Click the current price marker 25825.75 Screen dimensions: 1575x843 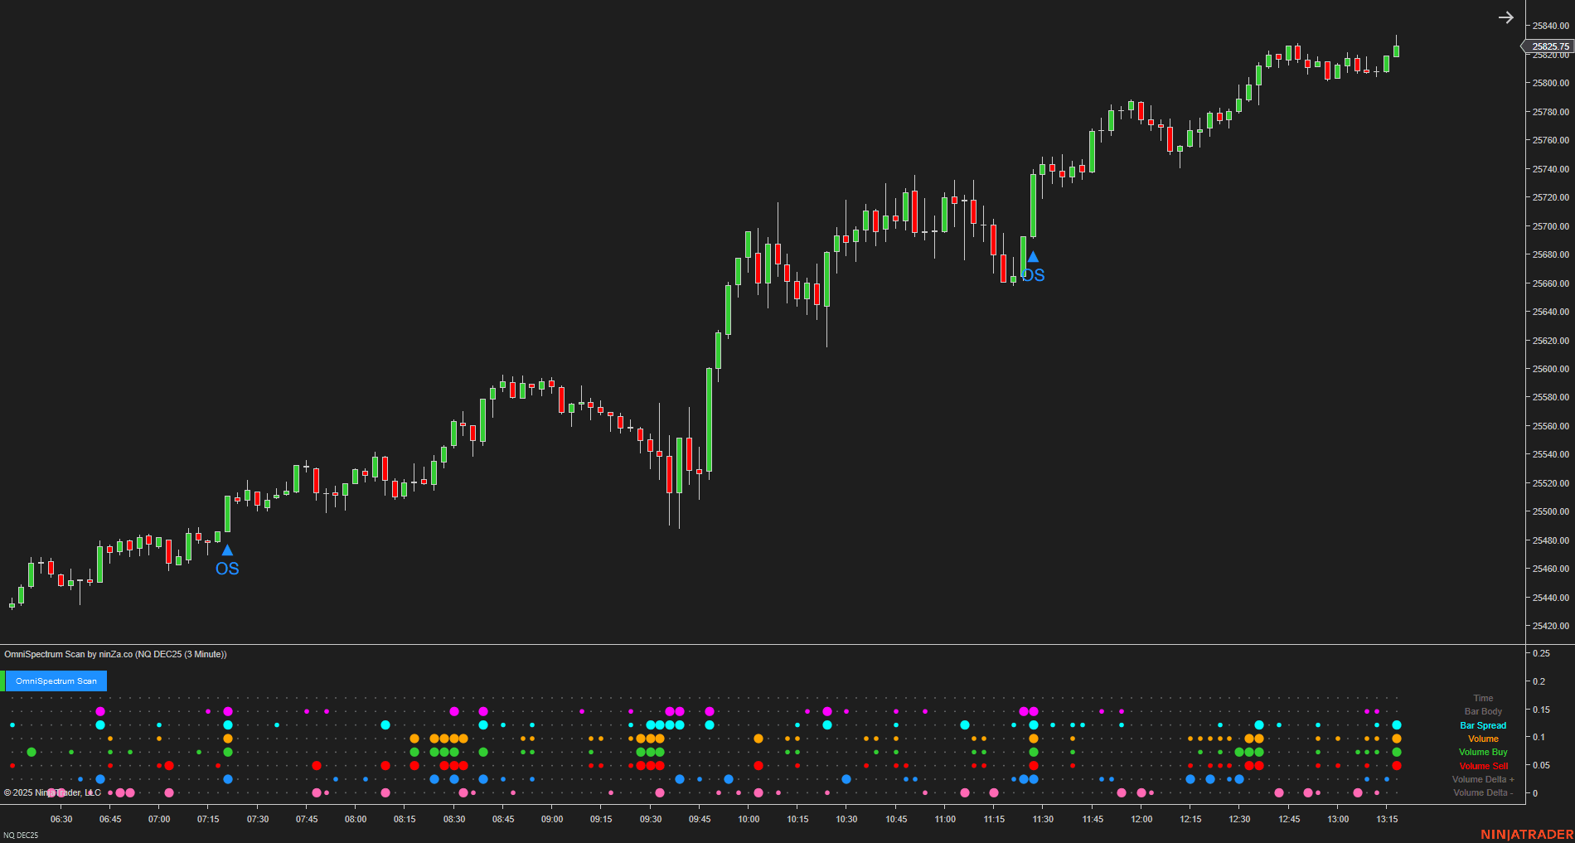[1550, 46]
